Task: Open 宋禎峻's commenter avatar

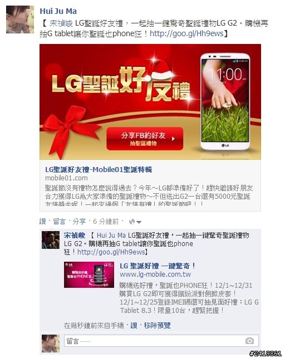Action: tap(51, 240)
